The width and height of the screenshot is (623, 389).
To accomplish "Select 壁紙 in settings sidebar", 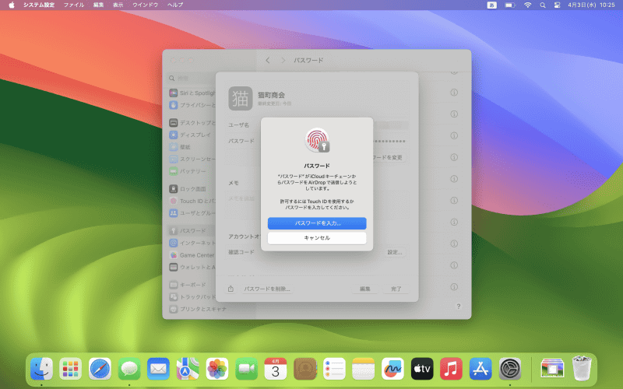I will (192, 147).
